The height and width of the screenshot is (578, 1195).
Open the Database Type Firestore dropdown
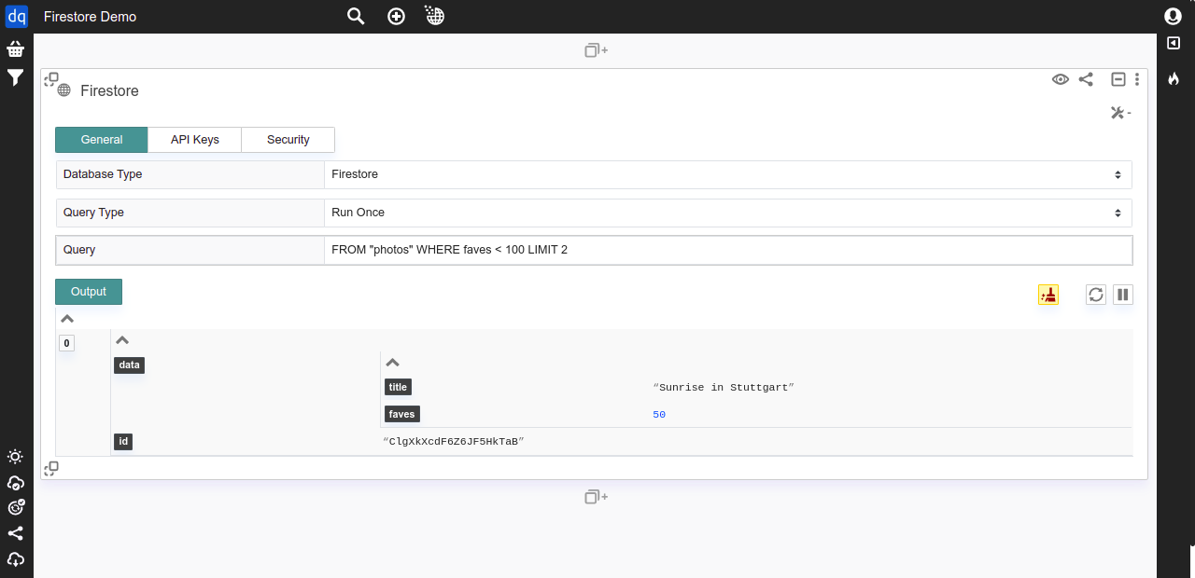pos(728,174)
